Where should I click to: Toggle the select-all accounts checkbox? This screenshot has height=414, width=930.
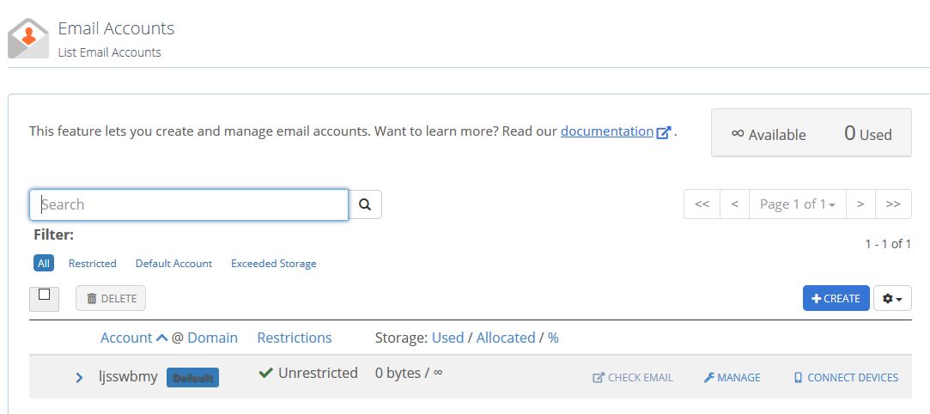45,295
